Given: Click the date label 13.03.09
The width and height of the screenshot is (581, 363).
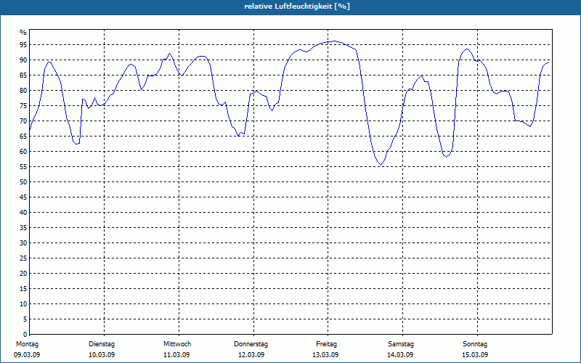Looking at the screenshot, I should (x=325, y=355).
